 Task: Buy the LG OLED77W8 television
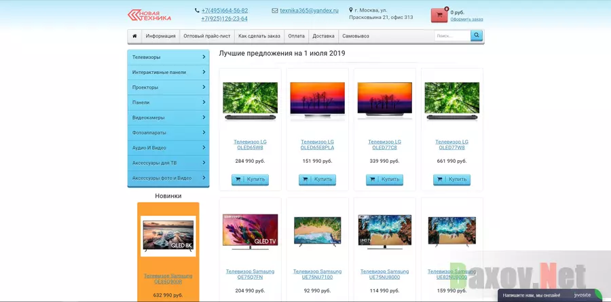coord(451,180)
